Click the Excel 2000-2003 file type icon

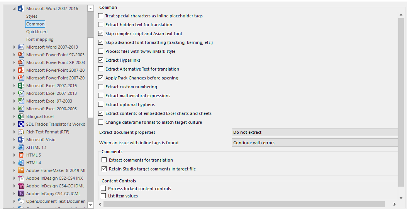pos(21,109)
